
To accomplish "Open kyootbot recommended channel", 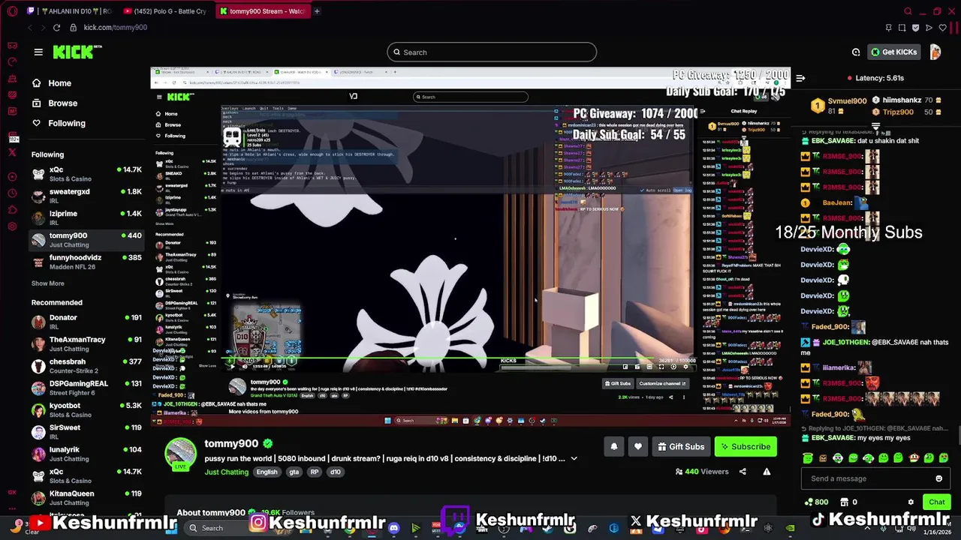I will (x=86, y=409).
